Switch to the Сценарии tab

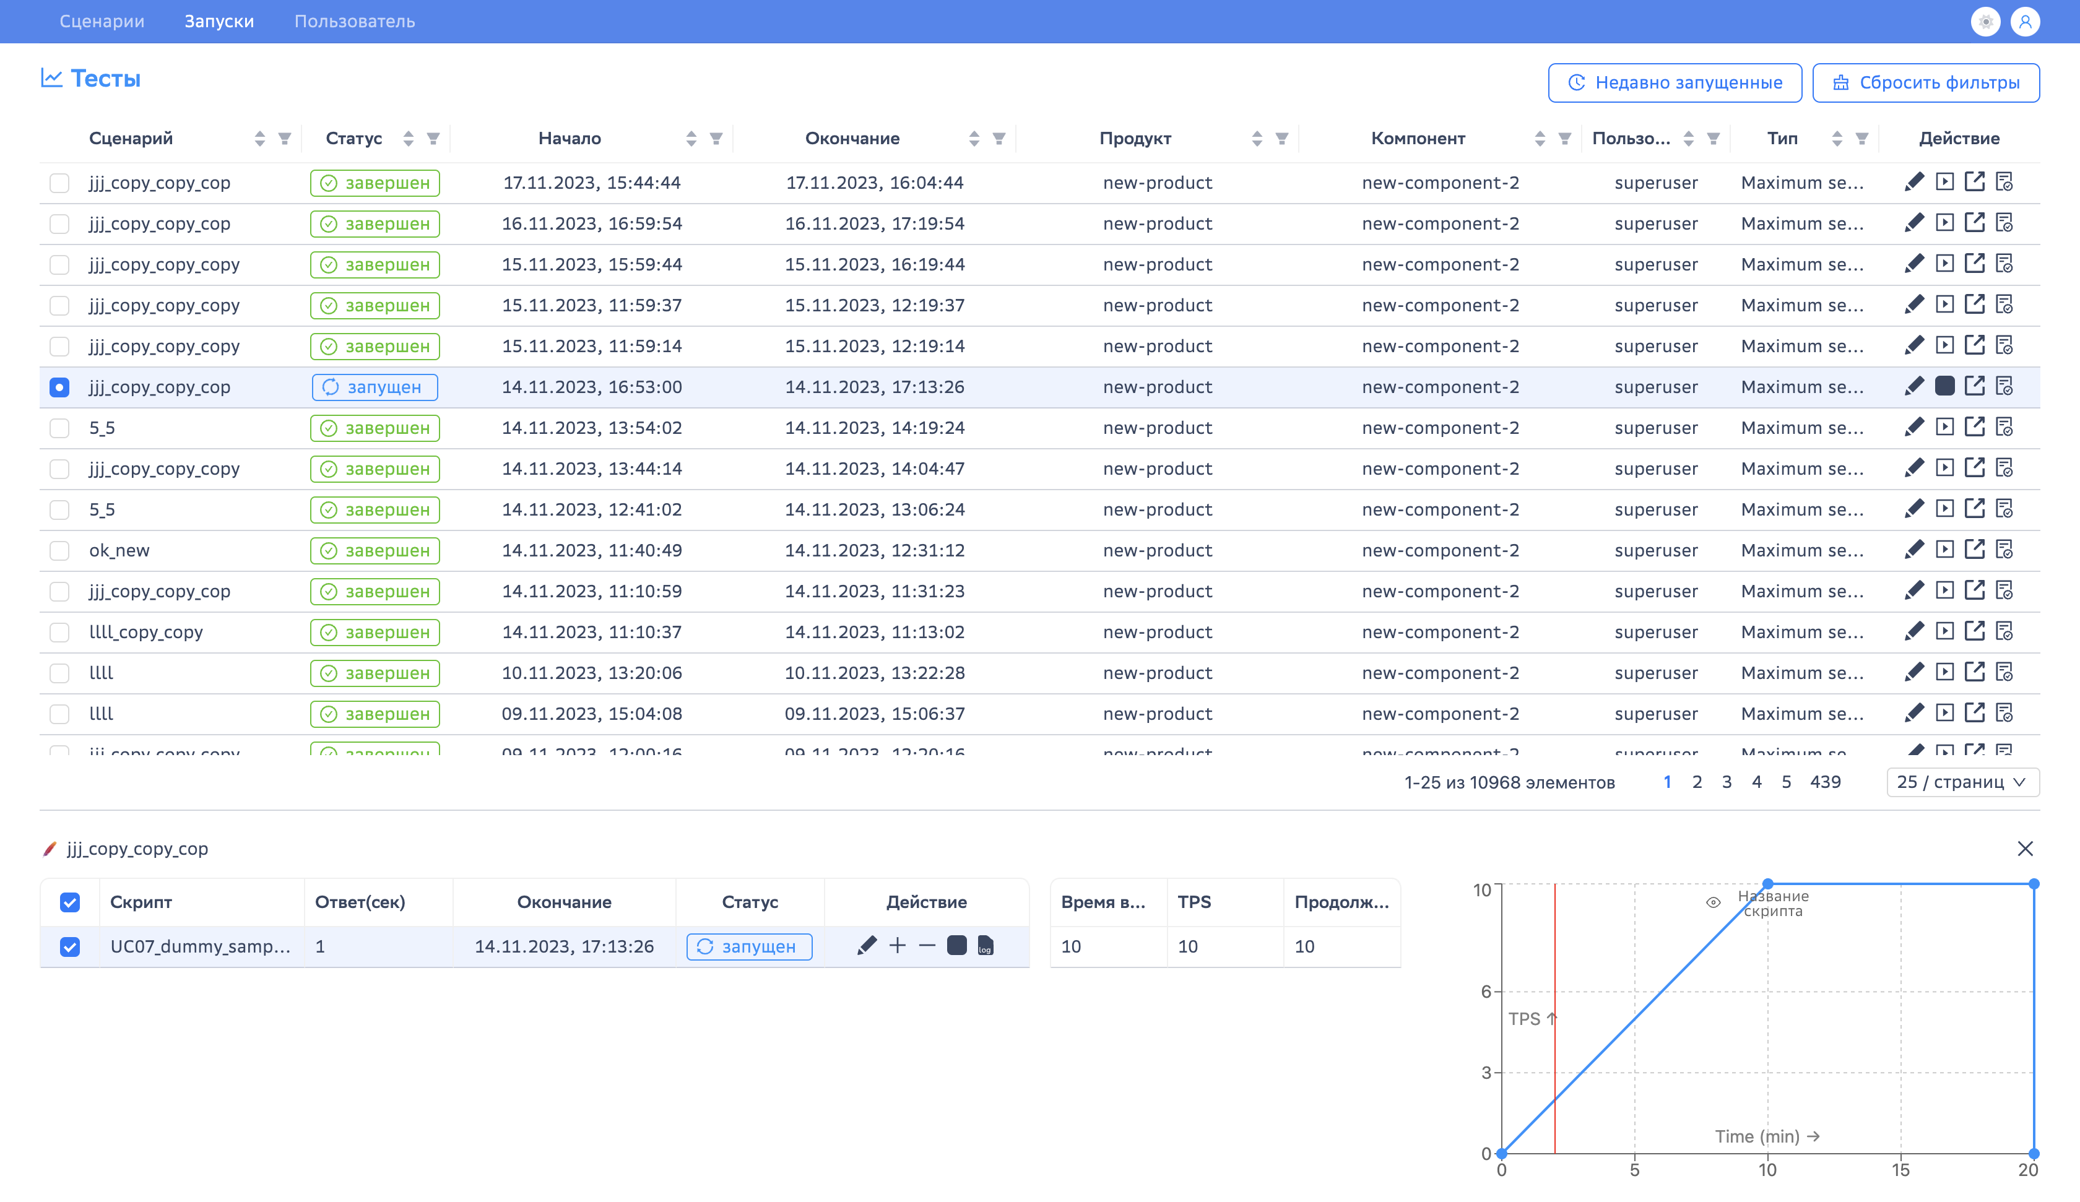[102, 22]
